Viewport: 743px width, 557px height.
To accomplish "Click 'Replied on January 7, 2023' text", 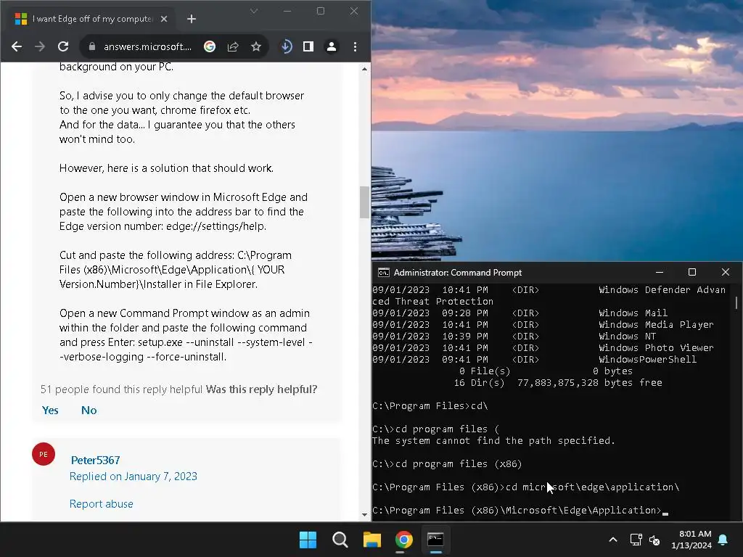I will [x=134, y=476].
